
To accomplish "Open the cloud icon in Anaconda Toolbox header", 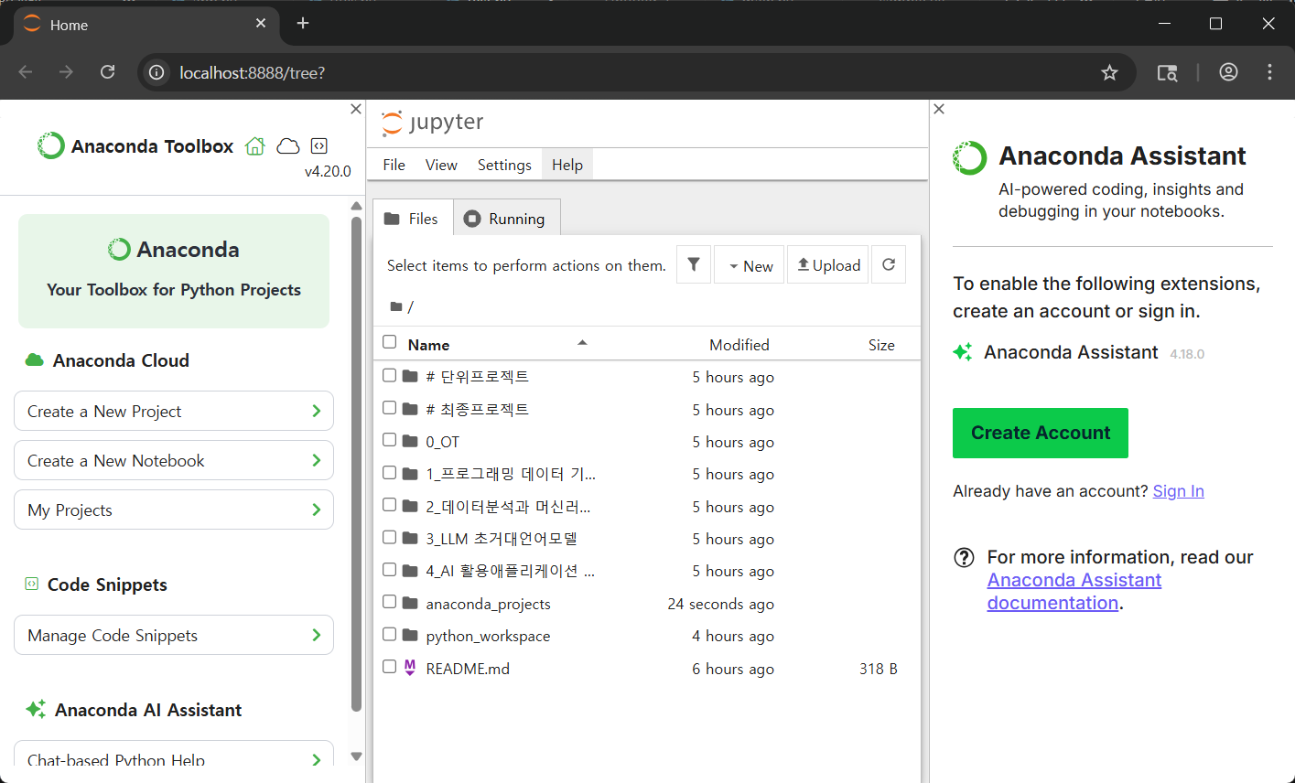I will [x=288, y=146].
